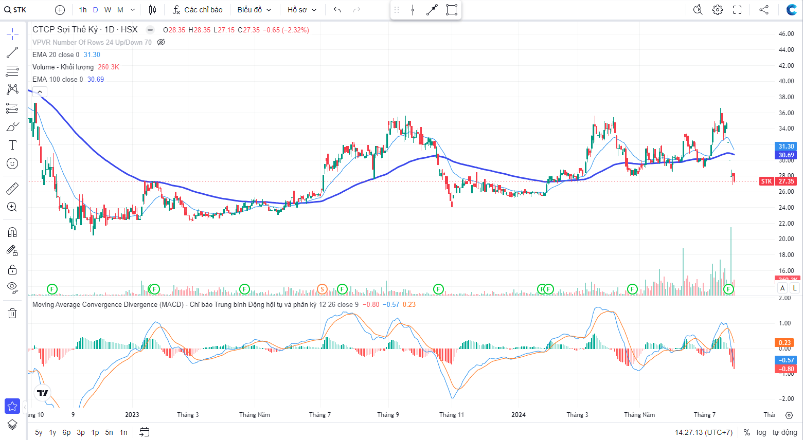Open chart settings gear

point(718,10)
